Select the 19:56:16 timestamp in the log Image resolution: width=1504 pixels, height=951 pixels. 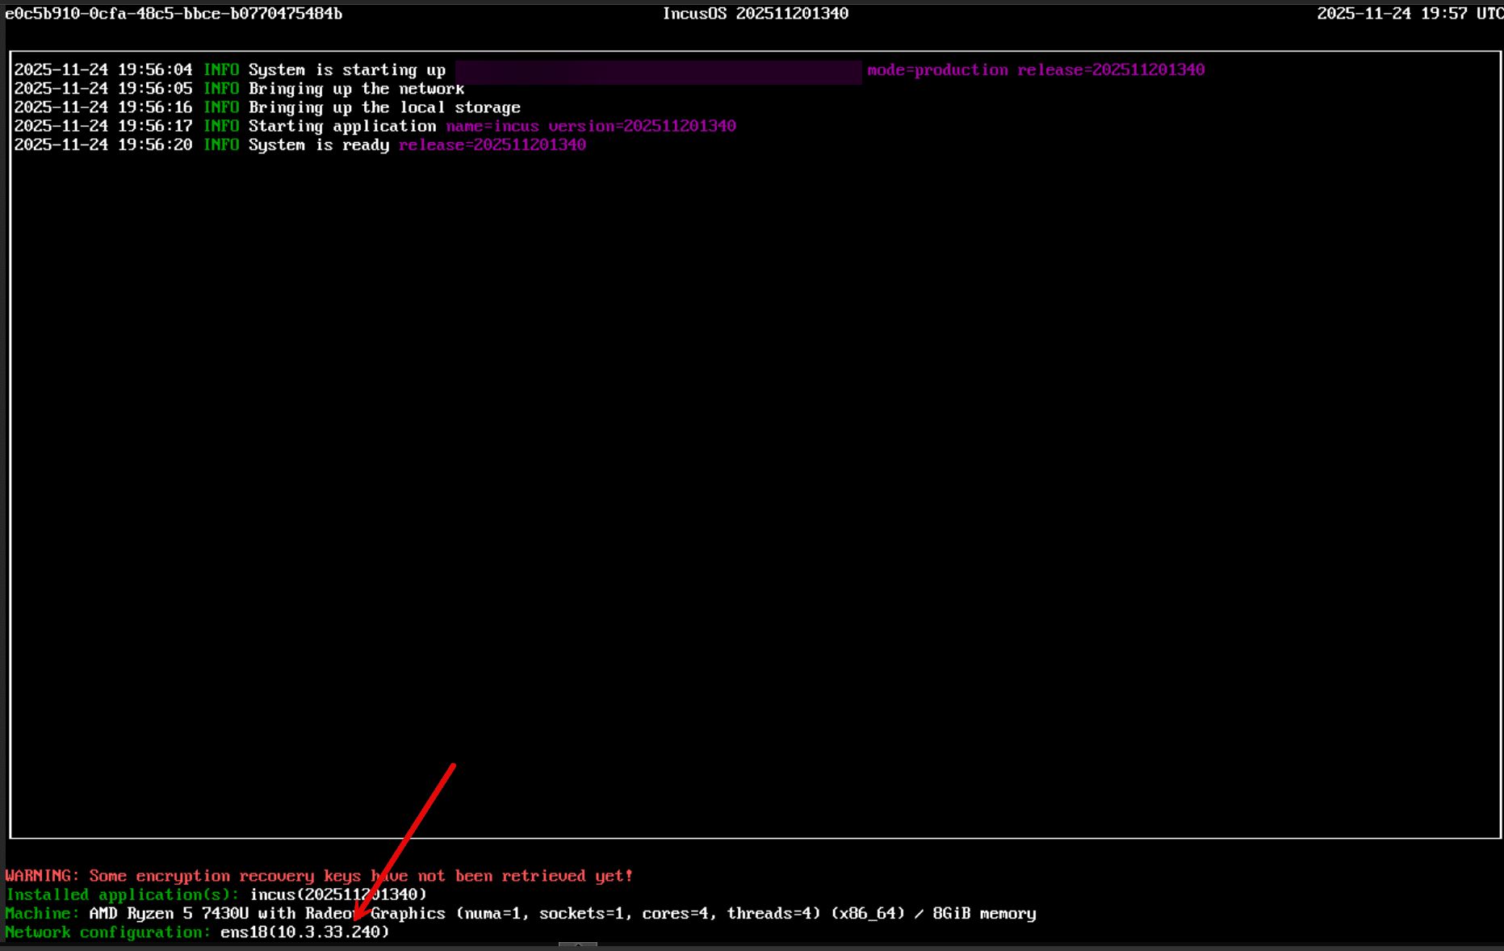coord(155,107)
